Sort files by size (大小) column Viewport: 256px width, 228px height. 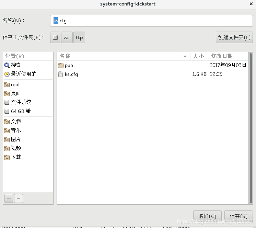click(x=199, y=56)
